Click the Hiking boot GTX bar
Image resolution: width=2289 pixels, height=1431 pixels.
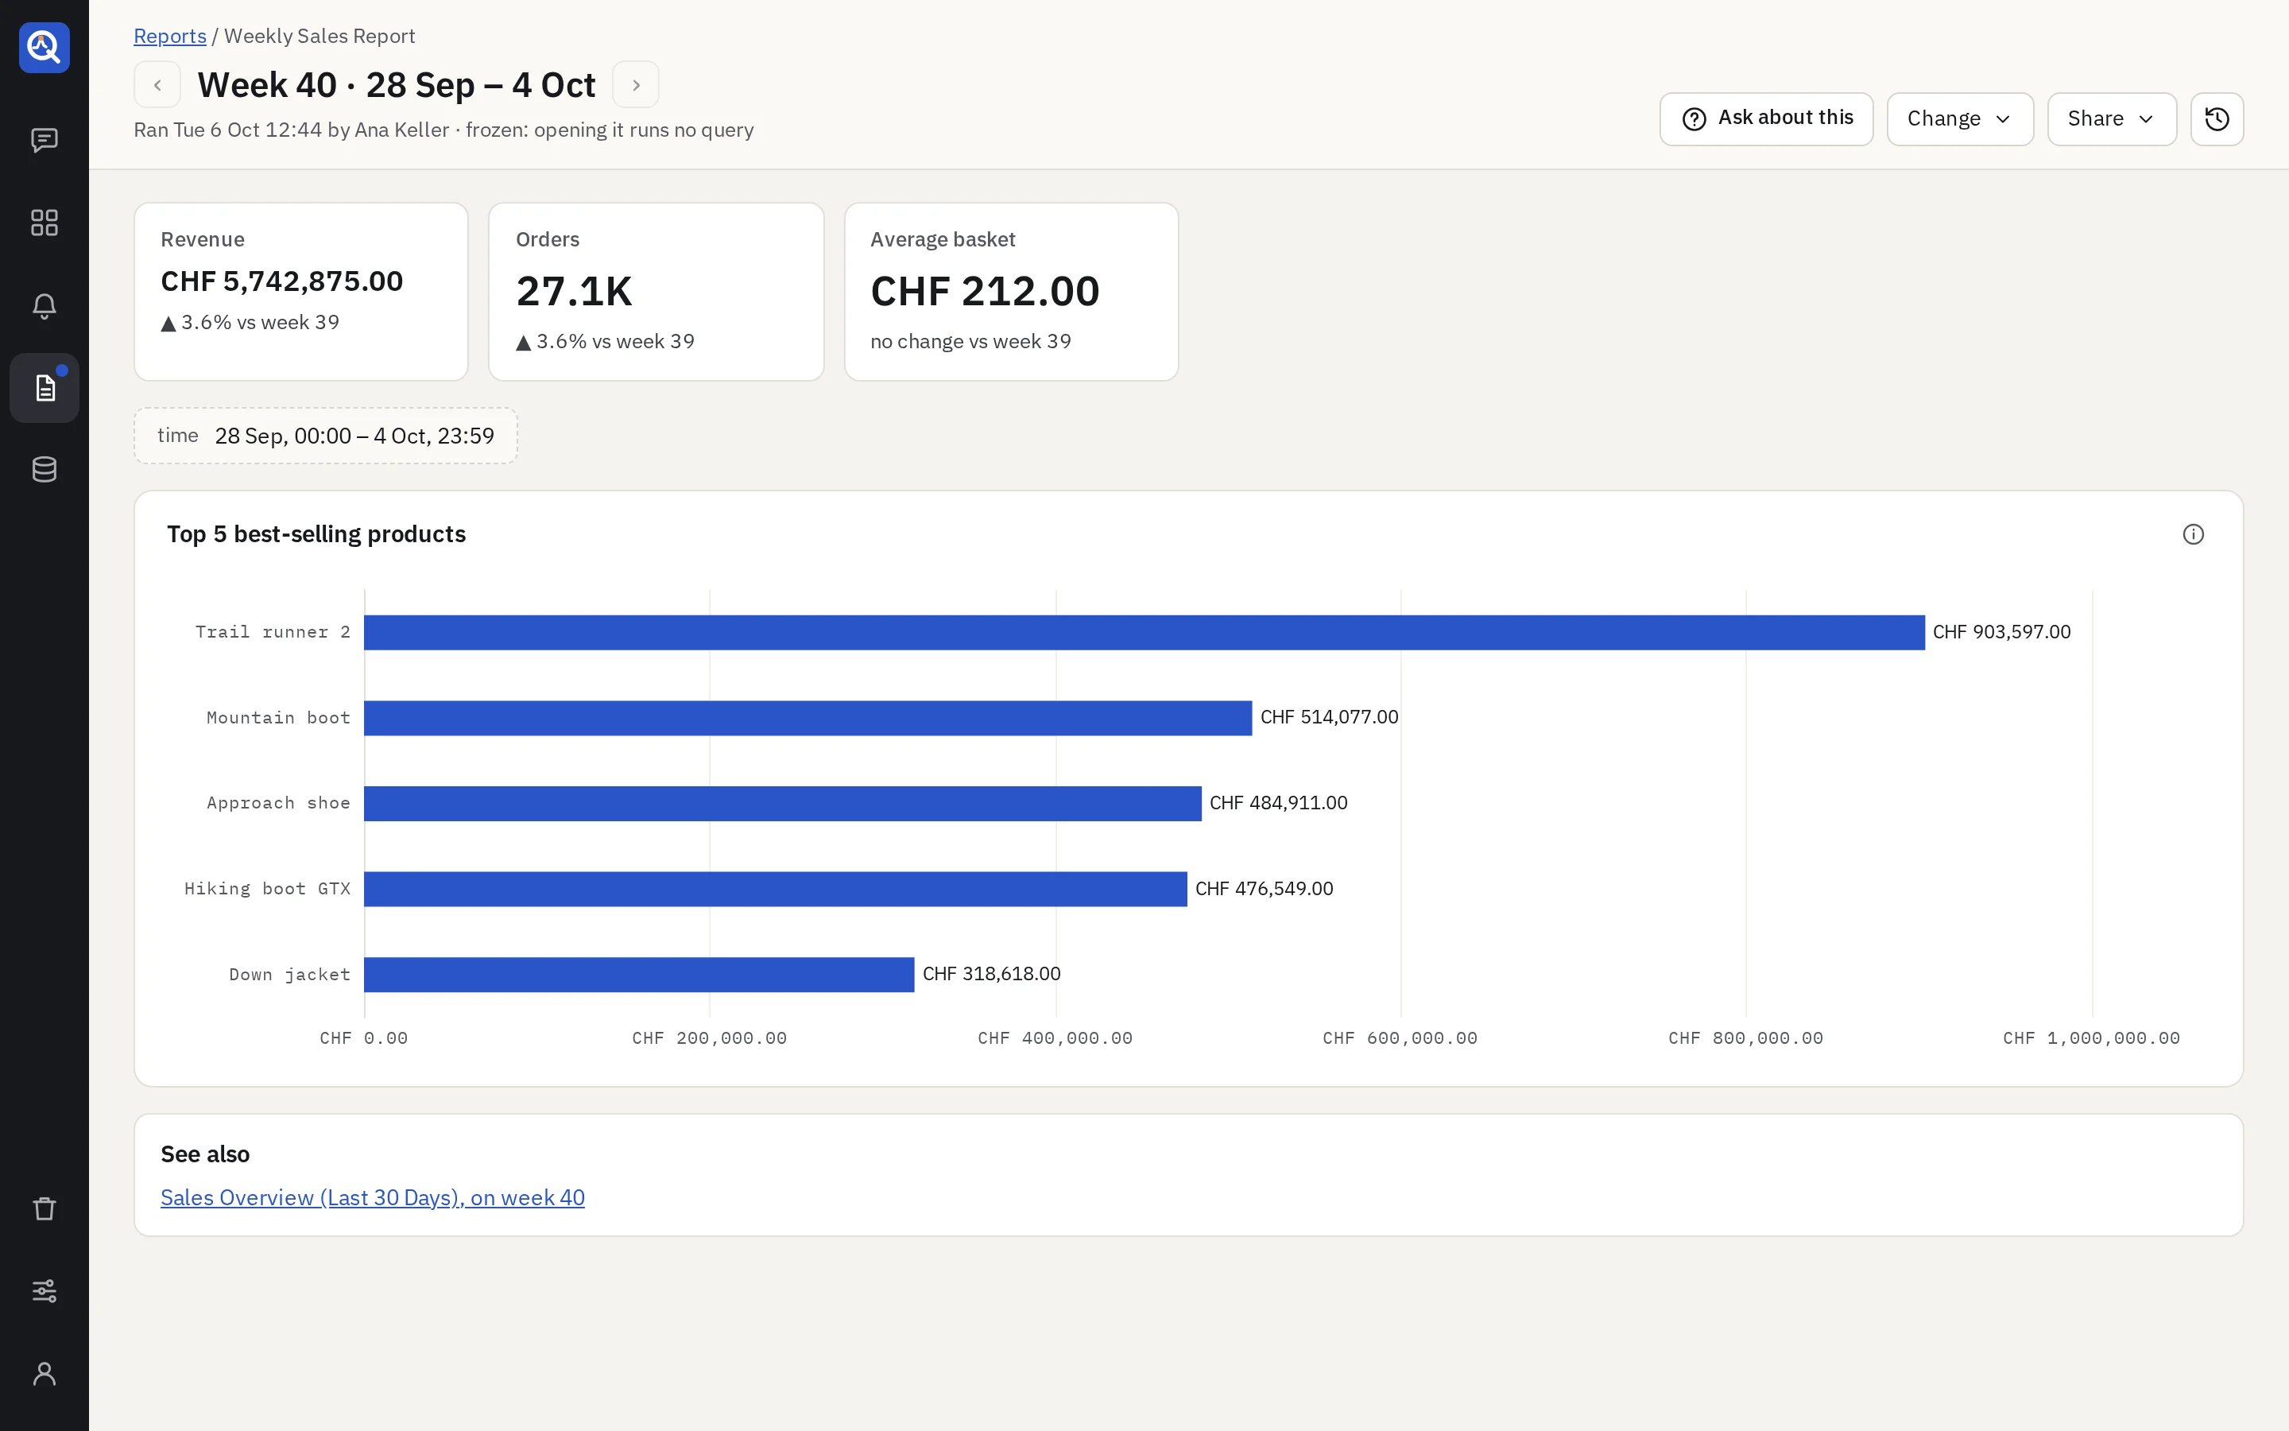pyautogui.click(x=776, y=889)
